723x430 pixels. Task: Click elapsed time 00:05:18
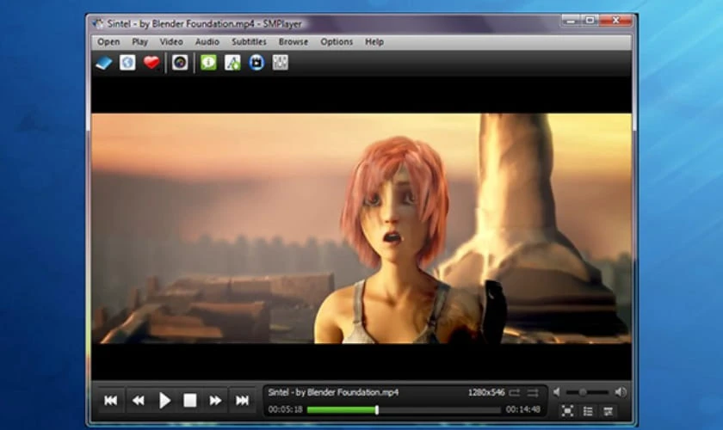click(286, 409)
